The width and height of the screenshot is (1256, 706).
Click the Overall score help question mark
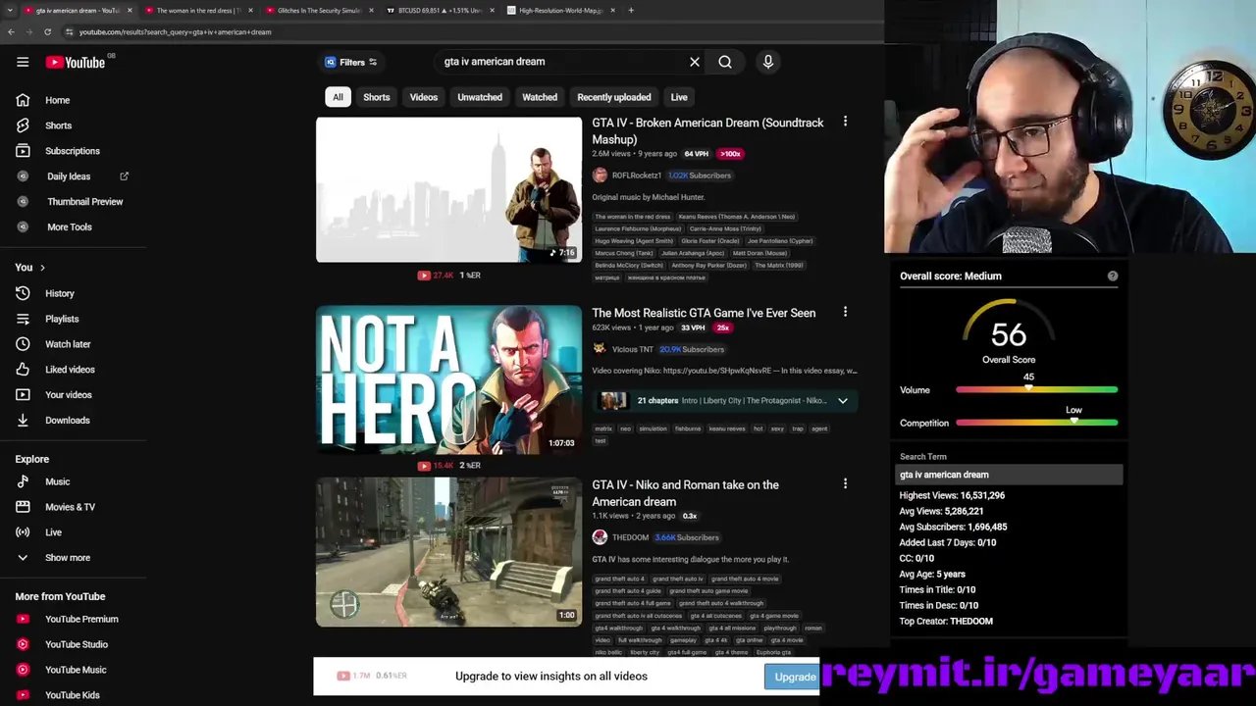click(x=1113, y=277)
